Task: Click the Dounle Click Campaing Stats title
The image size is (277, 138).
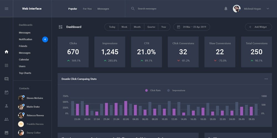Action: pos(79,79)
